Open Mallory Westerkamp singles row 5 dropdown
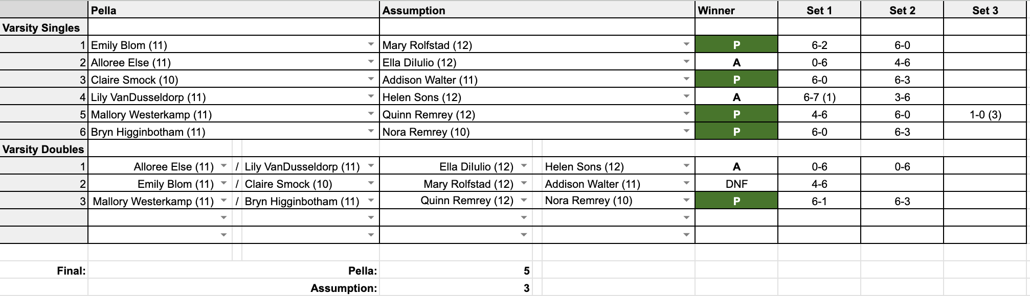Viewport: 1030px width, 296px height. [x=371, y=114]
